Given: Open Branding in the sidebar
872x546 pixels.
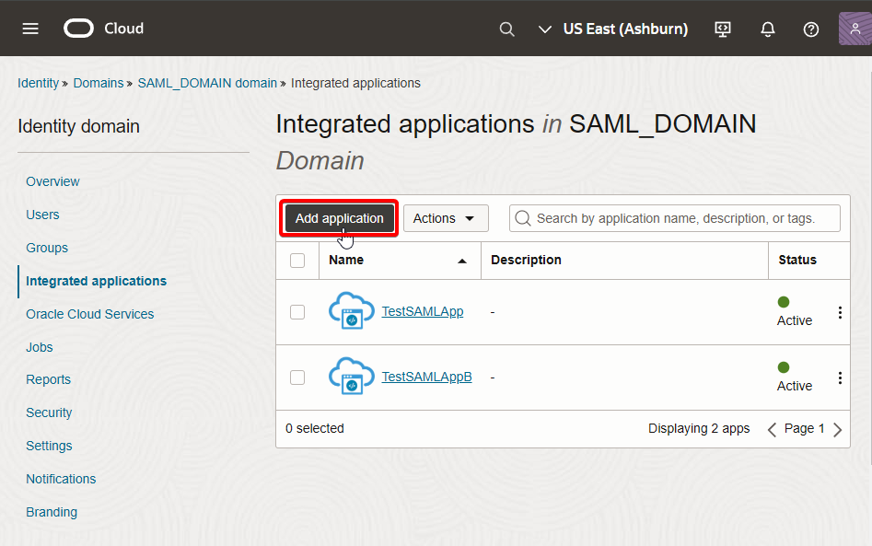Looking at the screenshot, I should pos(52,512).
